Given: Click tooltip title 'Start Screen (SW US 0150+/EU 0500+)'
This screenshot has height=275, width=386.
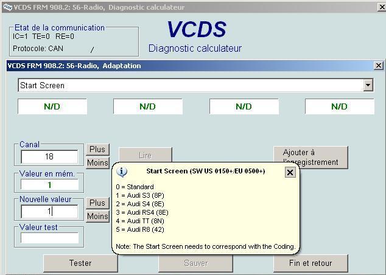Looking at the screenshot, I should pos(206,171).
